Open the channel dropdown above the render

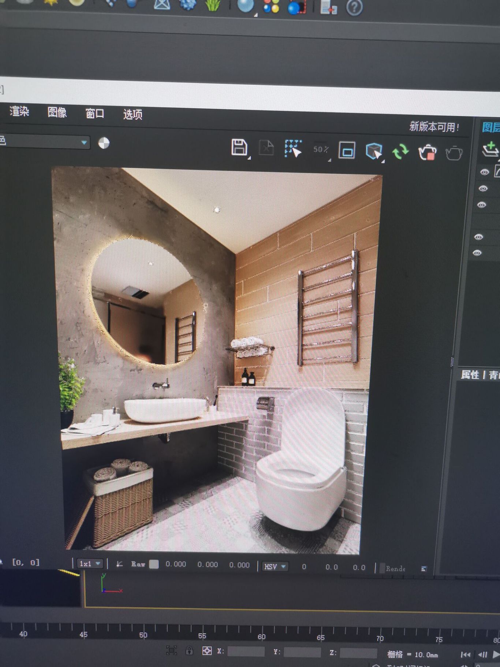[x=44, y=141]
